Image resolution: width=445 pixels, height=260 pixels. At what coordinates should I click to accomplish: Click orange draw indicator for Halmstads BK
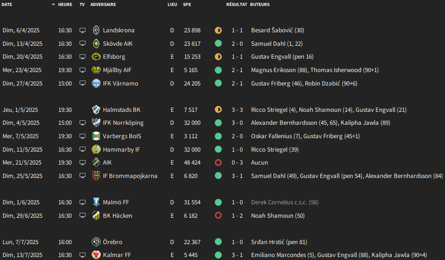click(x=218, y=109)
